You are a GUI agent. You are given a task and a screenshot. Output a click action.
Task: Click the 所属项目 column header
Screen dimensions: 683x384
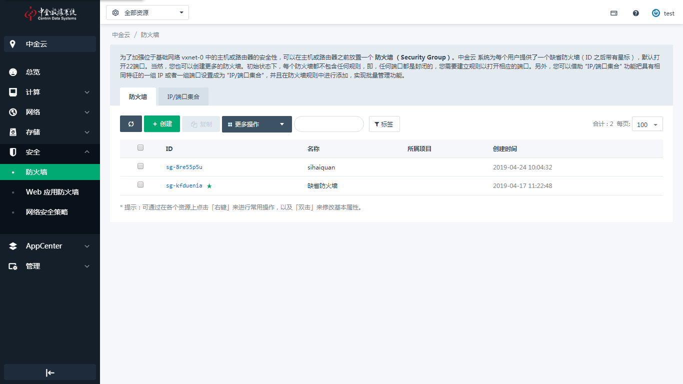pyautogui.click(x=419, y=149)
